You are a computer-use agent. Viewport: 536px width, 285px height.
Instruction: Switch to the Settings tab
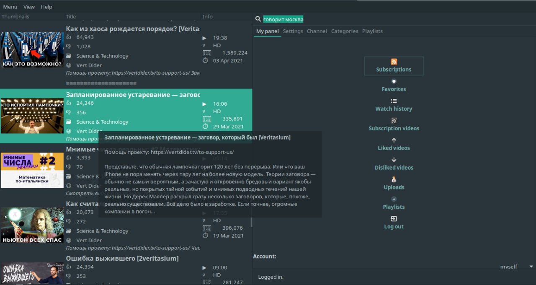293,31
